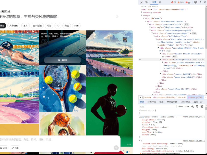Collapse the div id root node
The height and width of the screenshot is (155, 207).
(144, 18)
